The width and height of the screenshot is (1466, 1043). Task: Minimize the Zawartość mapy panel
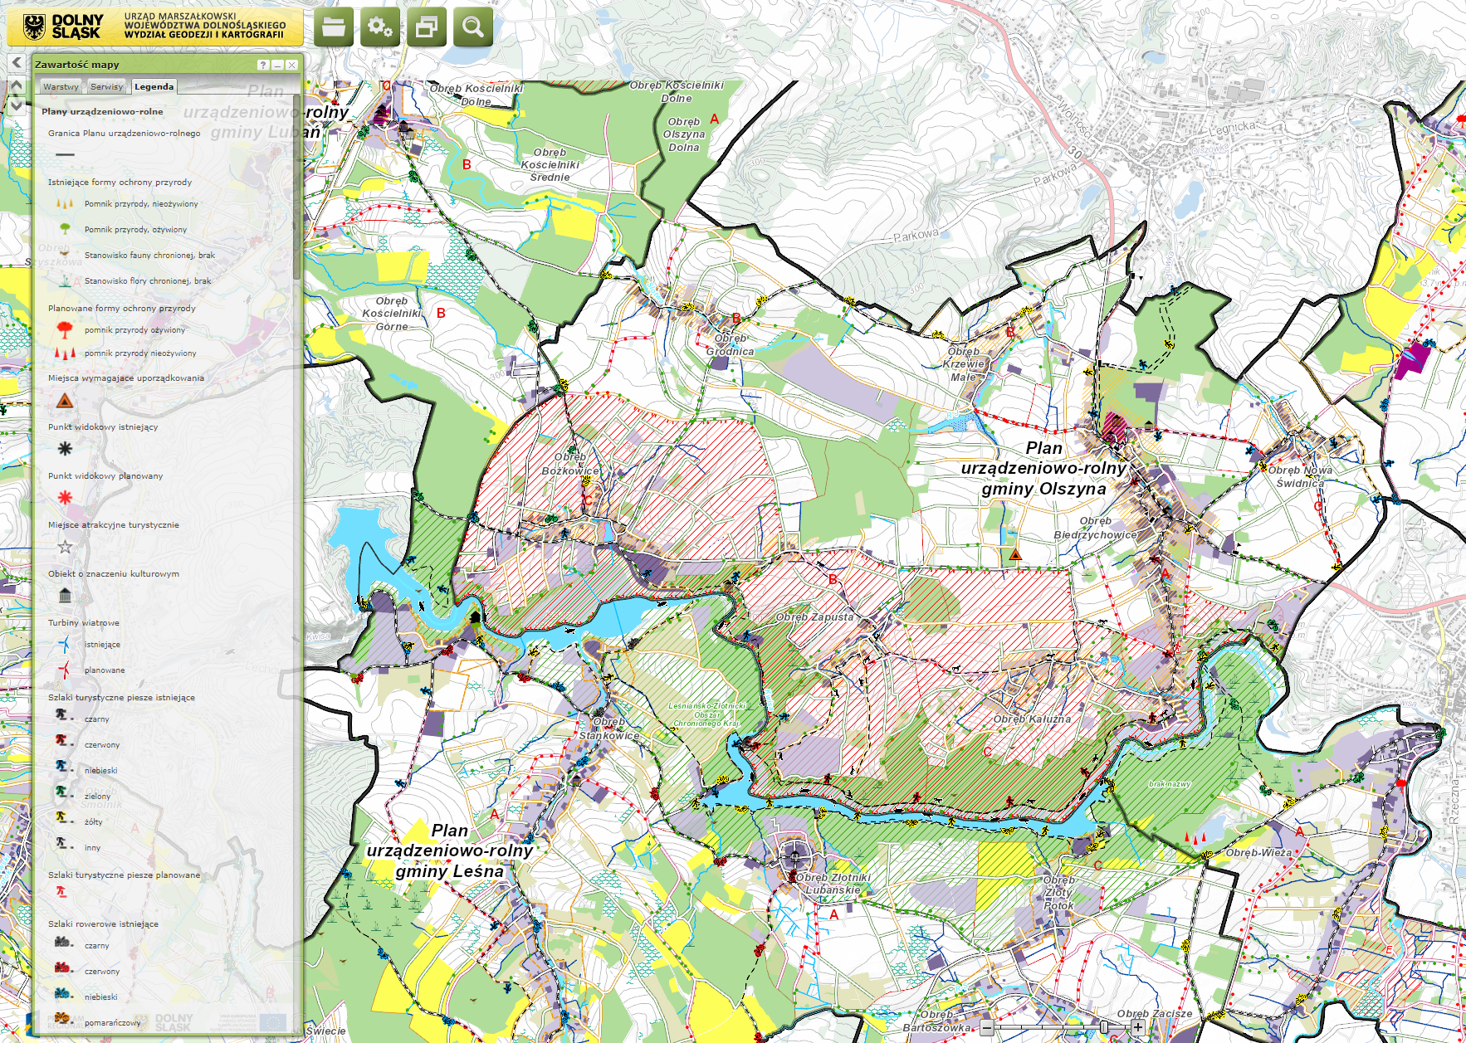click(x=277, y=65)
